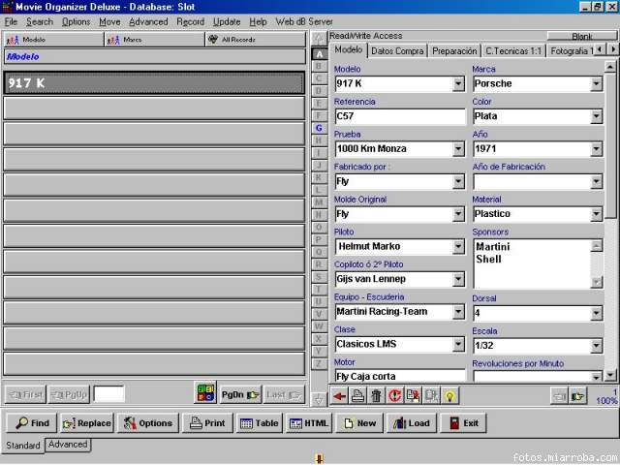Click the Table button
Viewport: 620px width, 465px height.
click(259, 423)
